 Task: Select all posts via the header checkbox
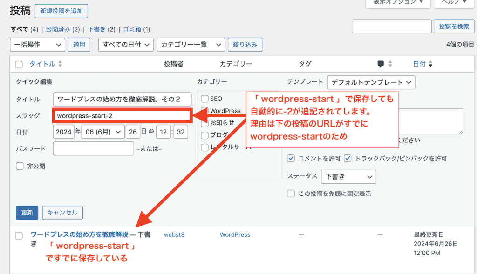coord(19,64)
